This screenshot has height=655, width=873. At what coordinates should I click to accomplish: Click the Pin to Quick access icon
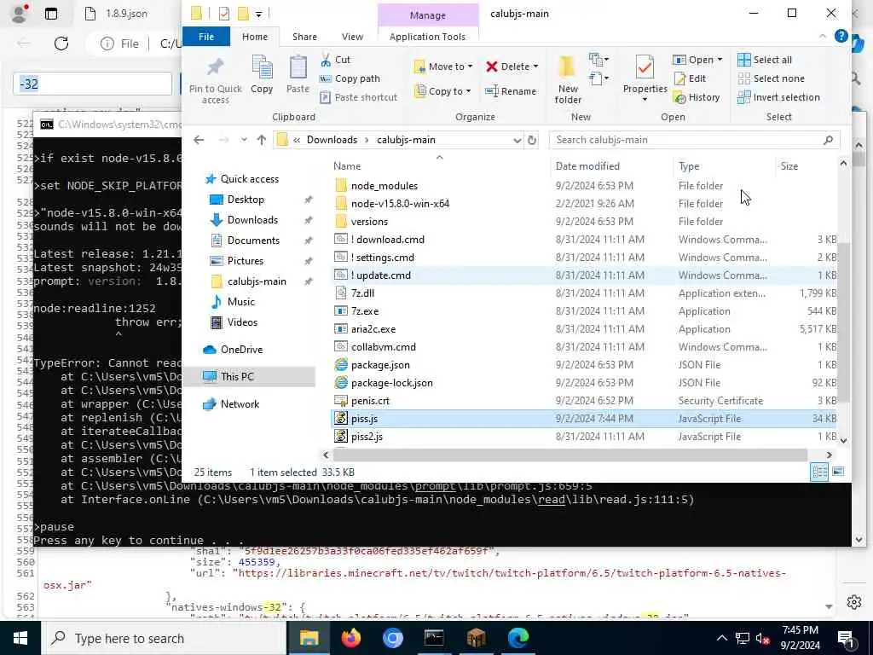click(x=215, y=68)
